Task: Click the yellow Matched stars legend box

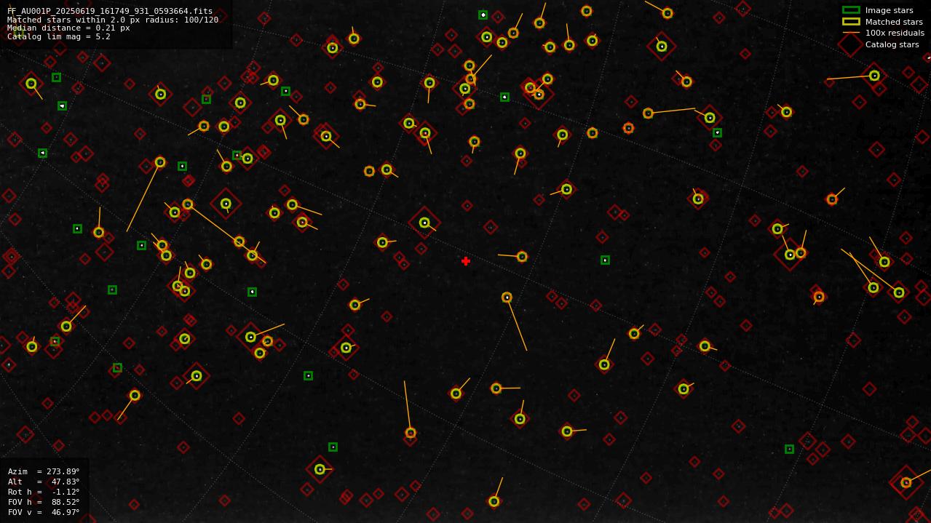Action: pos(851,22)
